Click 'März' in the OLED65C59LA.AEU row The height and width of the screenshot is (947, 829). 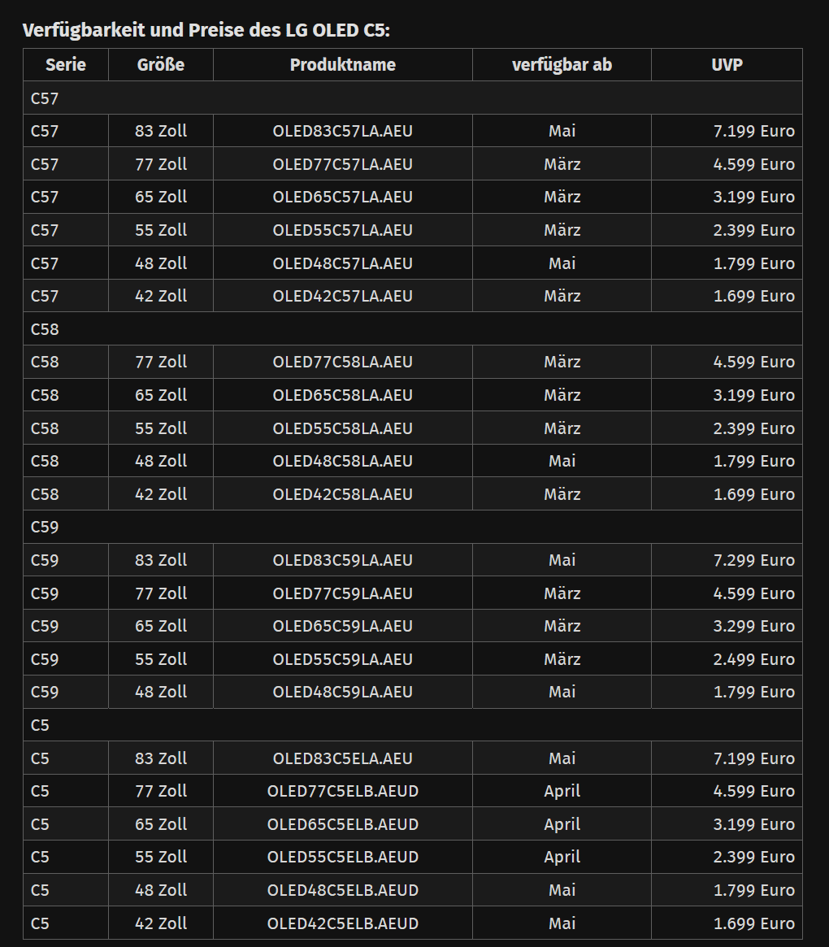click(x=562, y=626)
